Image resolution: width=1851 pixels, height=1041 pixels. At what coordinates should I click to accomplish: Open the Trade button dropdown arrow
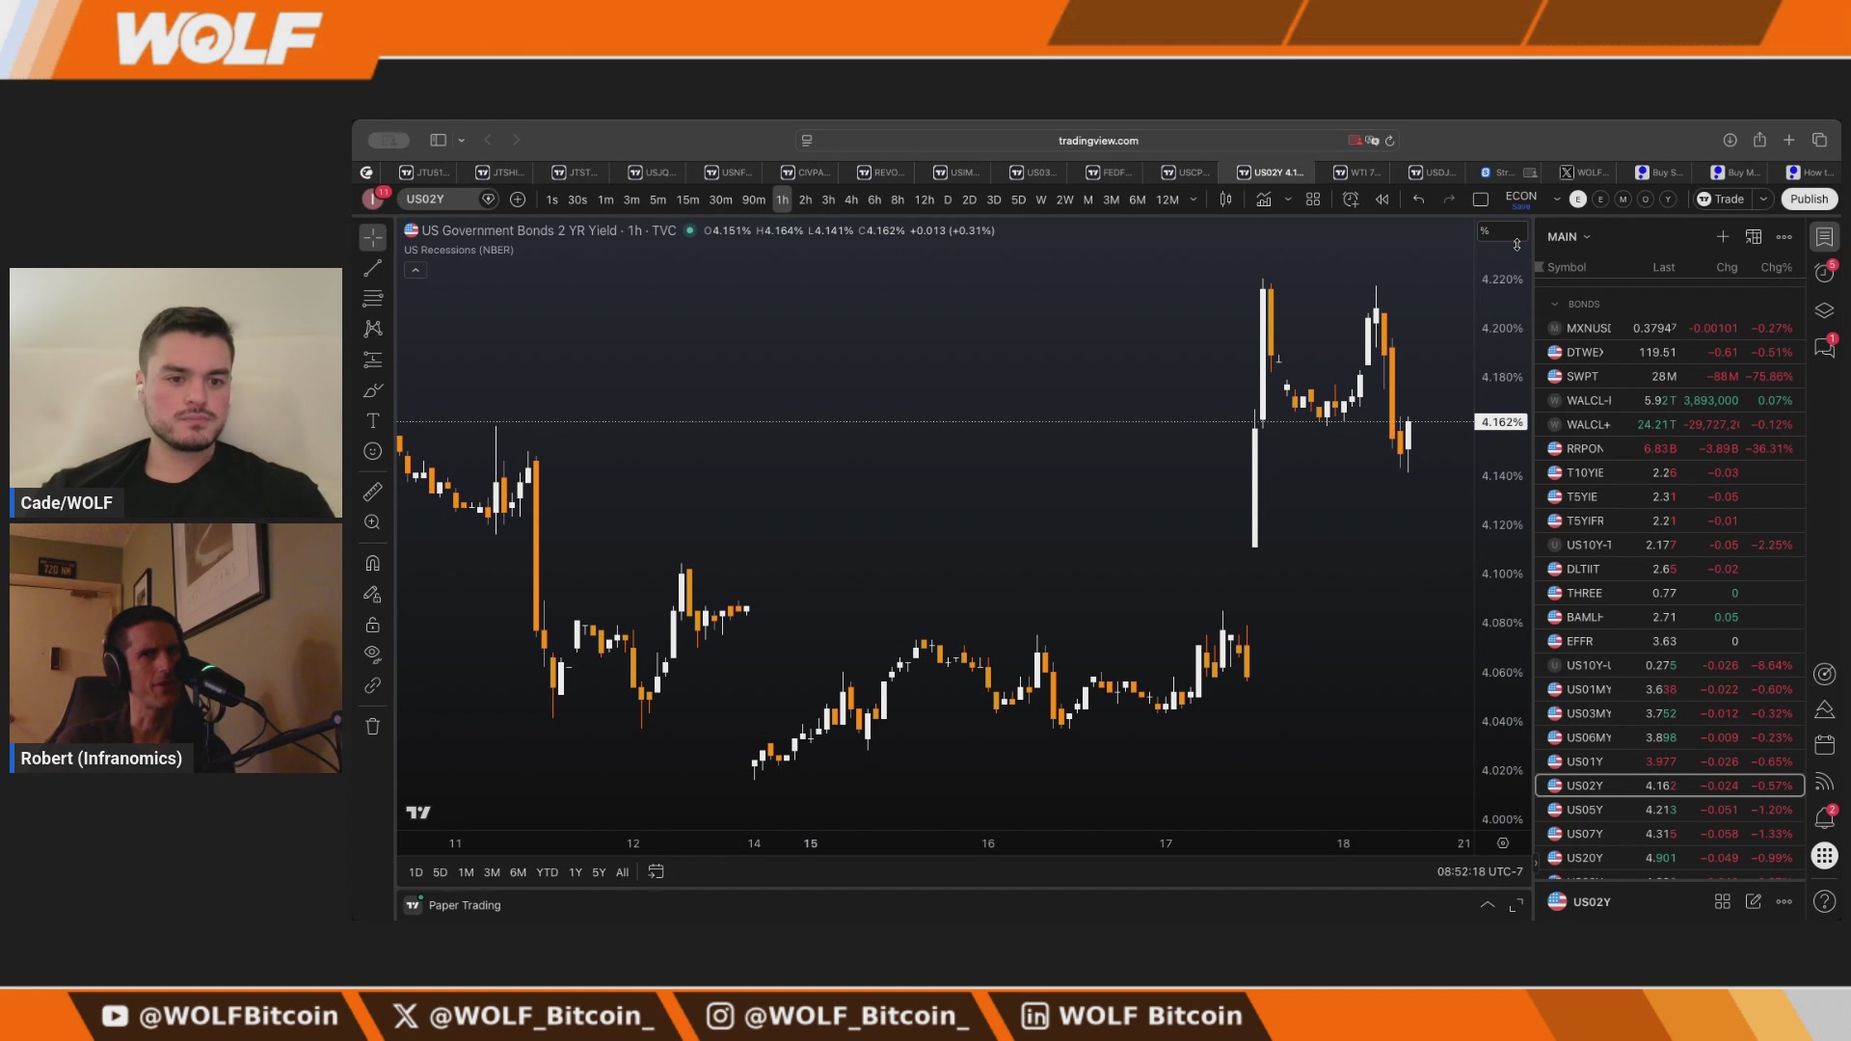pos(1763,200)
